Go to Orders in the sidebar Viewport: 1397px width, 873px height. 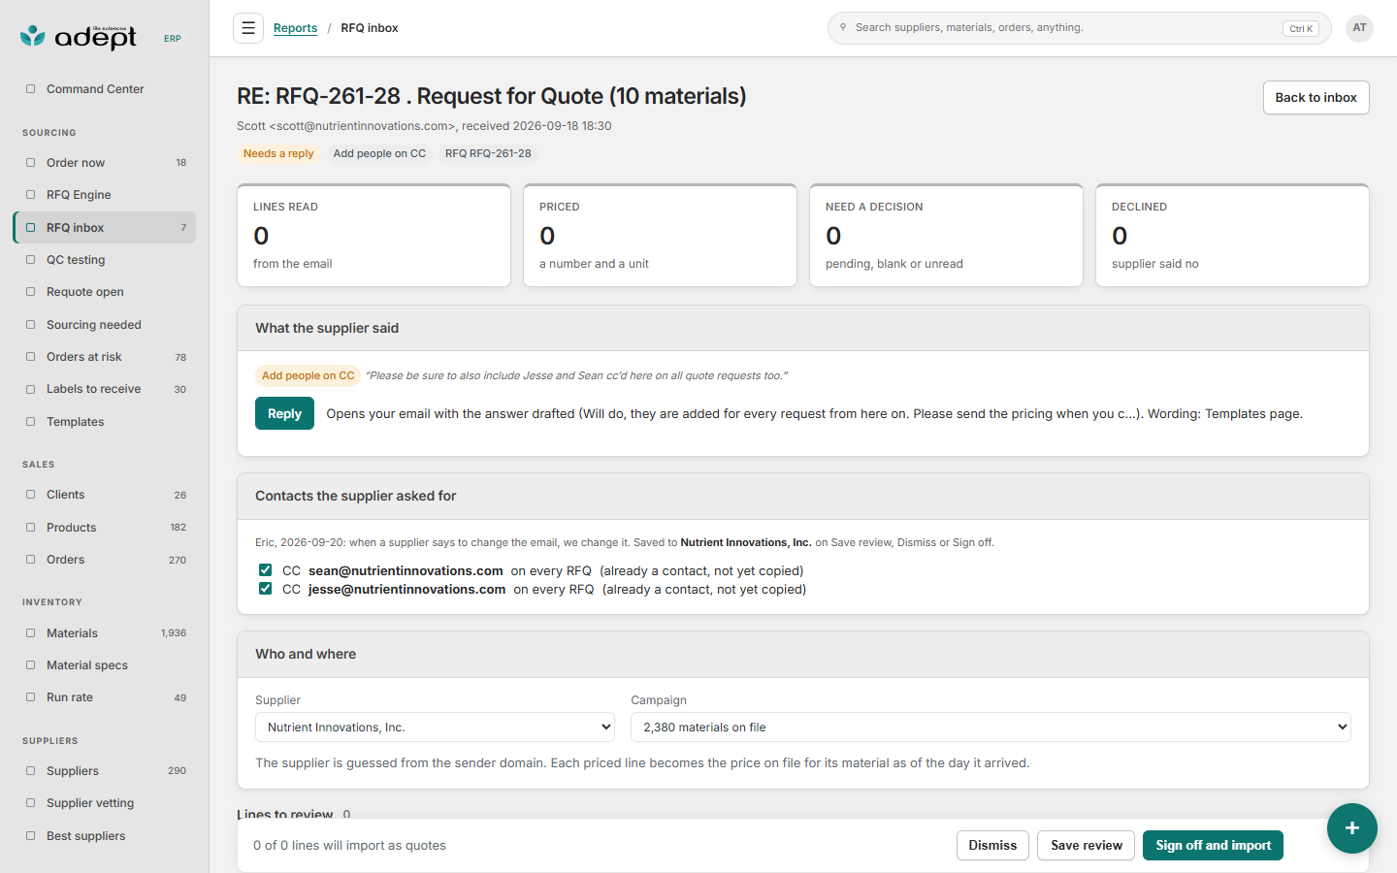point(105,560)
